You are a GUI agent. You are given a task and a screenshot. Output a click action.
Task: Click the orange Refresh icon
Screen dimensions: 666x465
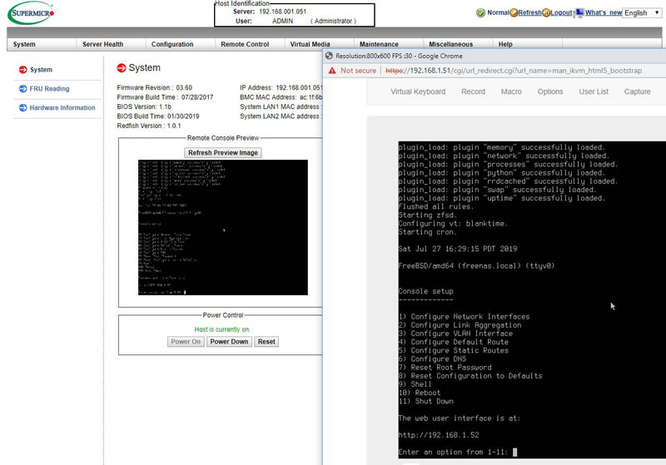click(x=514, y=13)
